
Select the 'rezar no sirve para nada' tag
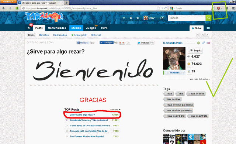tap(179, 105)
